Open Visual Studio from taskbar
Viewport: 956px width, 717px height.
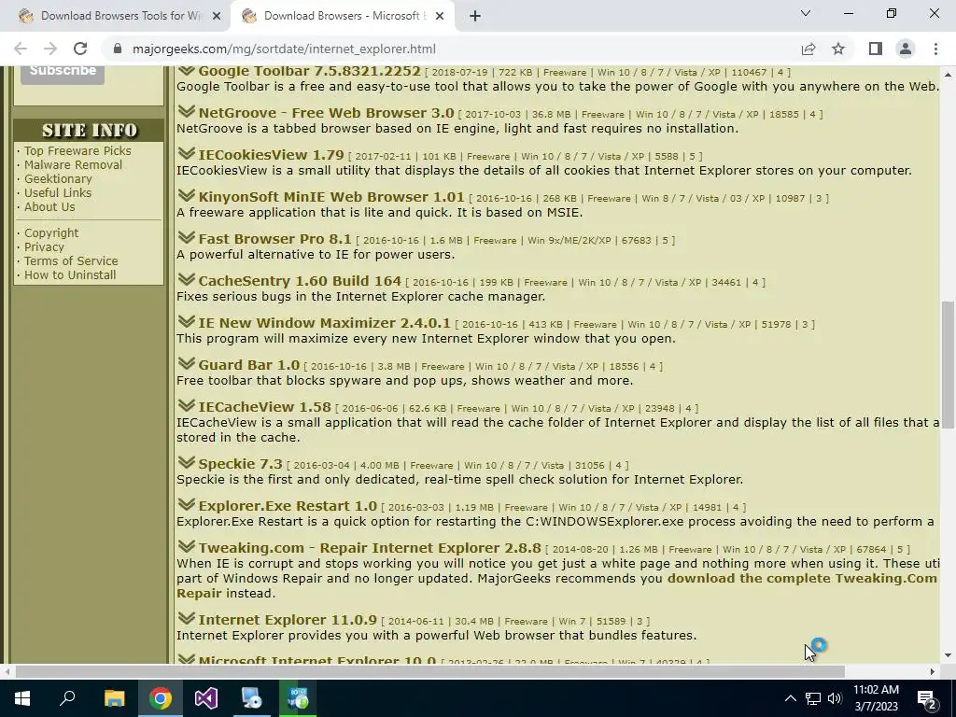tap(206, 698)
